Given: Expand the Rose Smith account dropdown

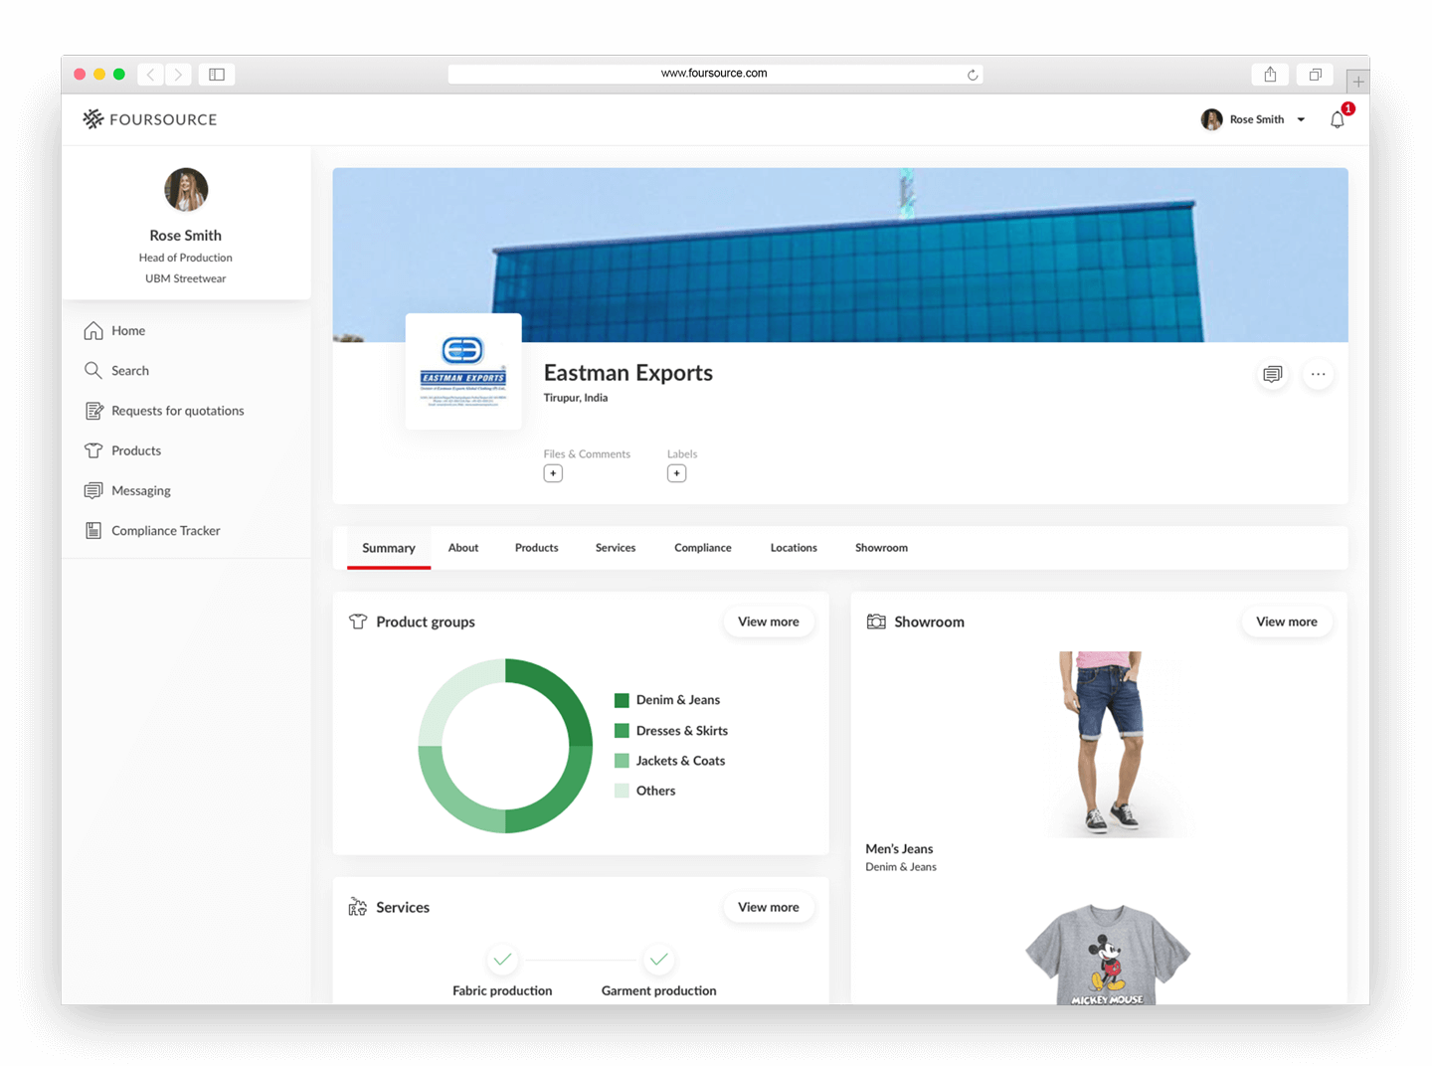Looking at the screenshot, I should (x=1301, y=119).
